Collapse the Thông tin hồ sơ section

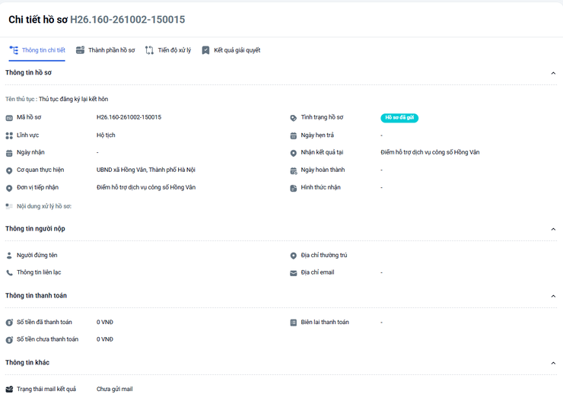coord(553,73)
